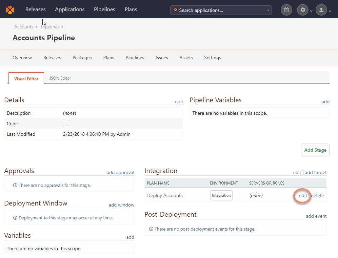Expand the chevron beside gear icon

click(x=311, y=11)
